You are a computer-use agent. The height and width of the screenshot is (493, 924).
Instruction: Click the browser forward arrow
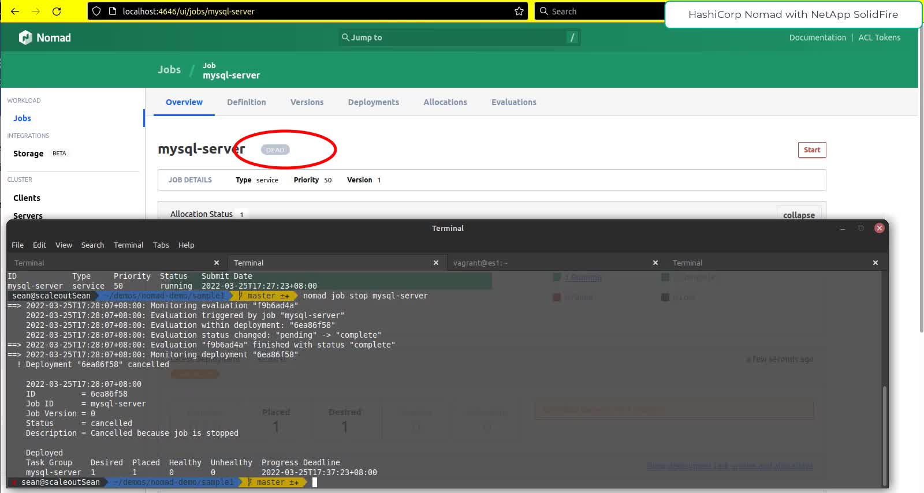click(36, 11)
